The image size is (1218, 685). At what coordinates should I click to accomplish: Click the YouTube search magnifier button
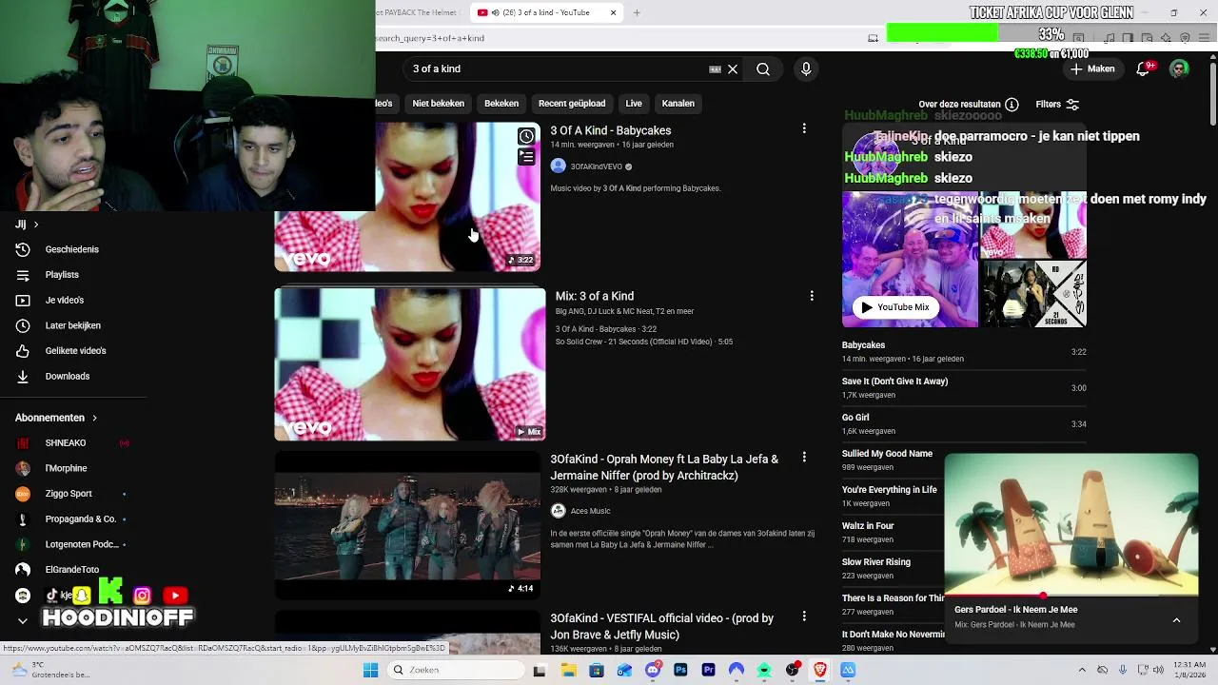coord(763,69)
